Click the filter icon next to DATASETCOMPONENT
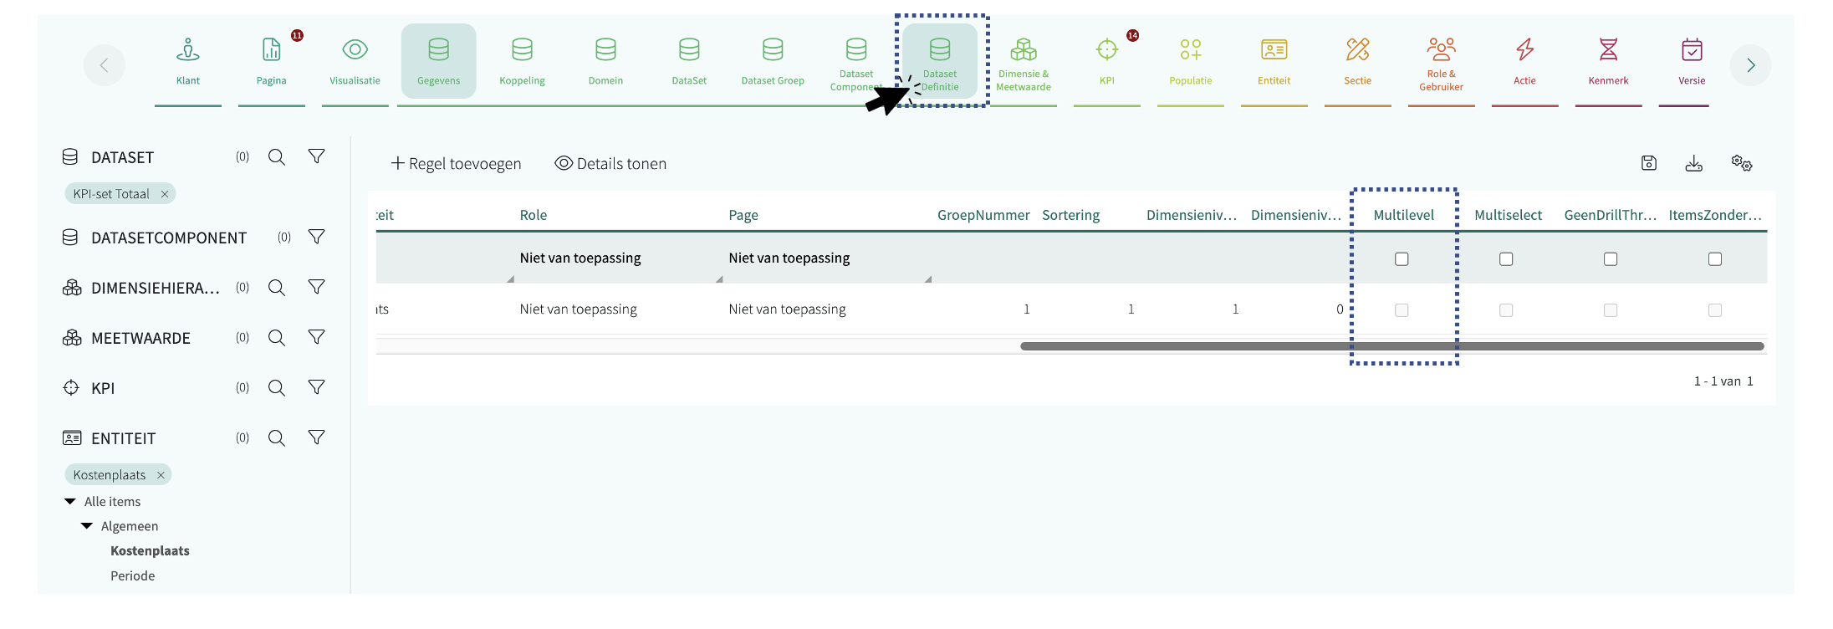Image resolution: width=1833 pixels, height=629 pixels. (316, 238)
